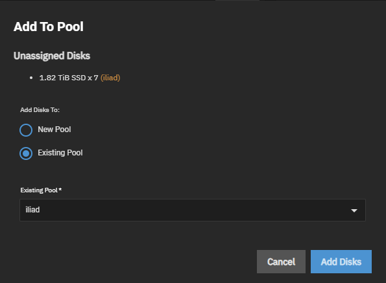Open the iliad pool selection combo box
The image size is (386, 283).
[193, 210]
